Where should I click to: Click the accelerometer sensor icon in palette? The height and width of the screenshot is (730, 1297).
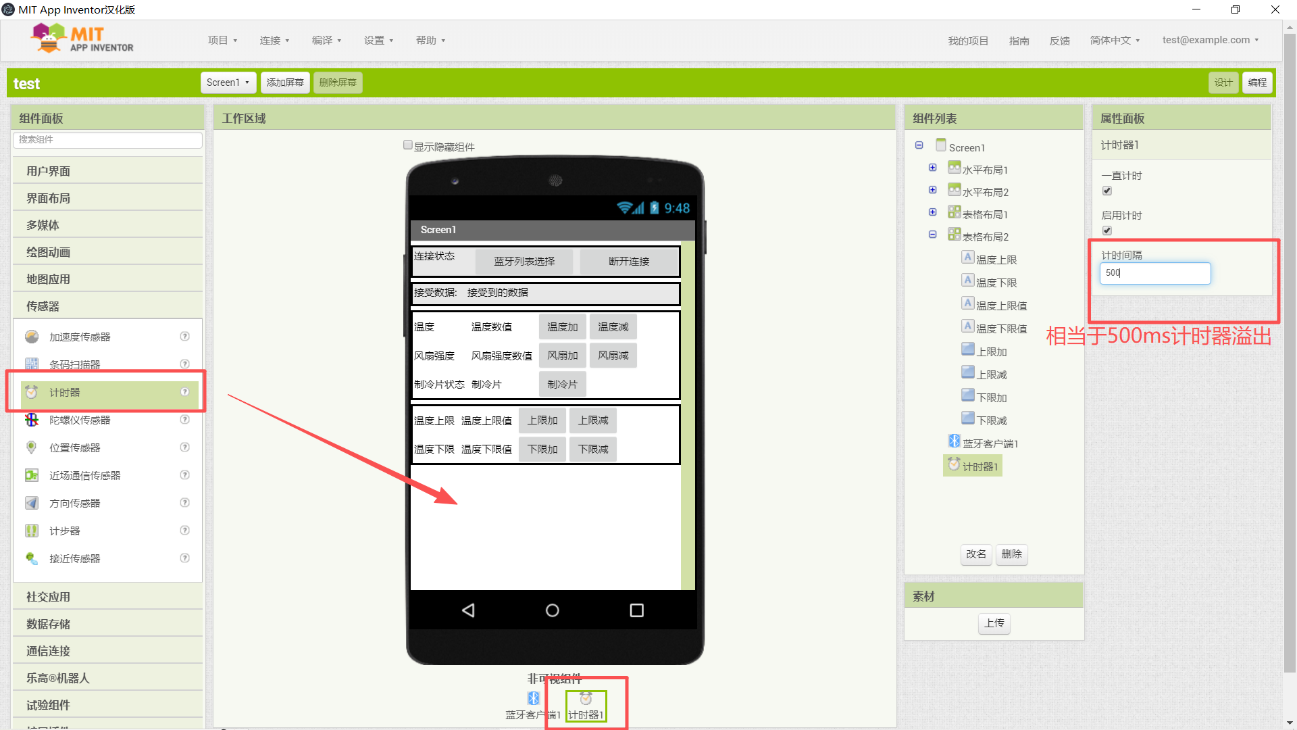click(x=32, y=337)
